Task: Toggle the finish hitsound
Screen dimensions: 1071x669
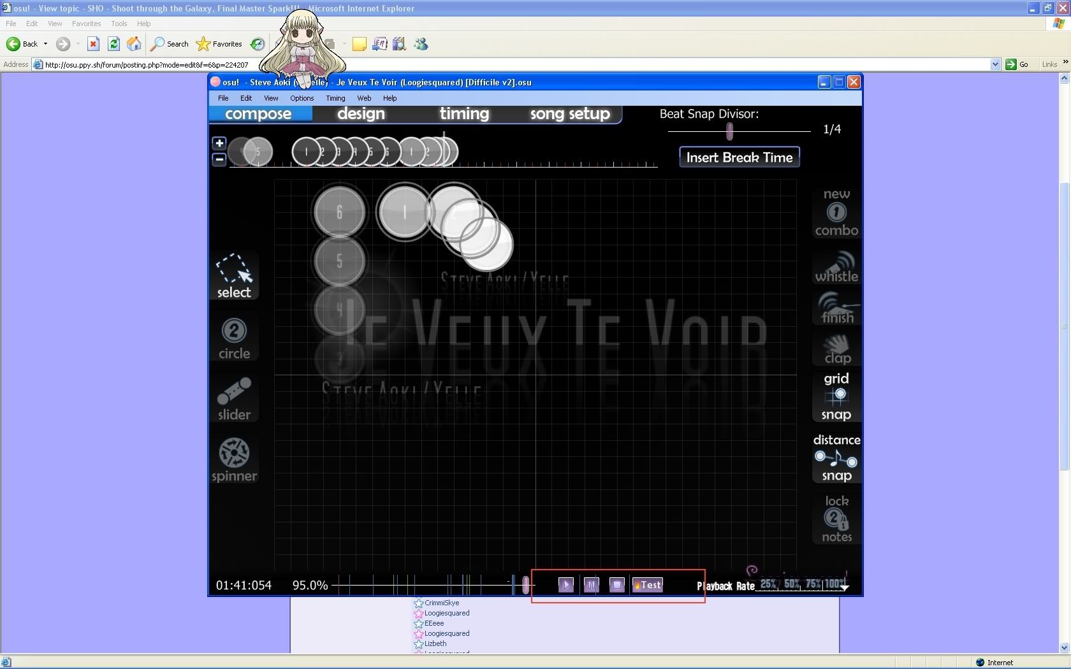Action: click(836, 308)
